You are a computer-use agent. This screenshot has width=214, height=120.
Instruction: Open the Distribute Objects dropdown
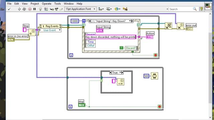109,9
